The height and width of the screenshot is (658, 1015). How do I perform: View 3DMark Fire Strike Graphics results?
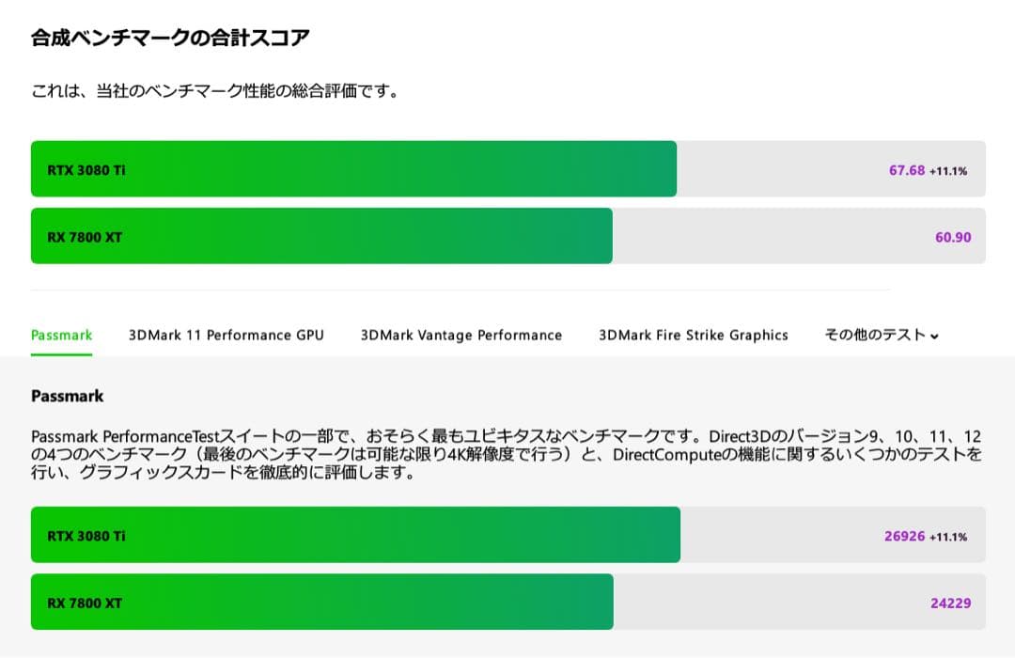pyautogui.click(x=693, y=335)
